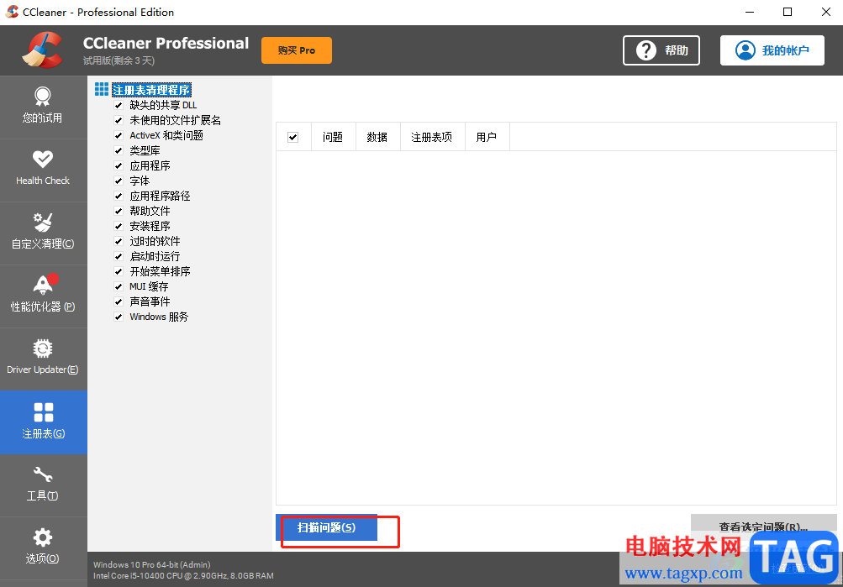The width and height of the screenshot is (843, 587).
Task: Open the 您的试用 trial section
Action: (43, 107)
